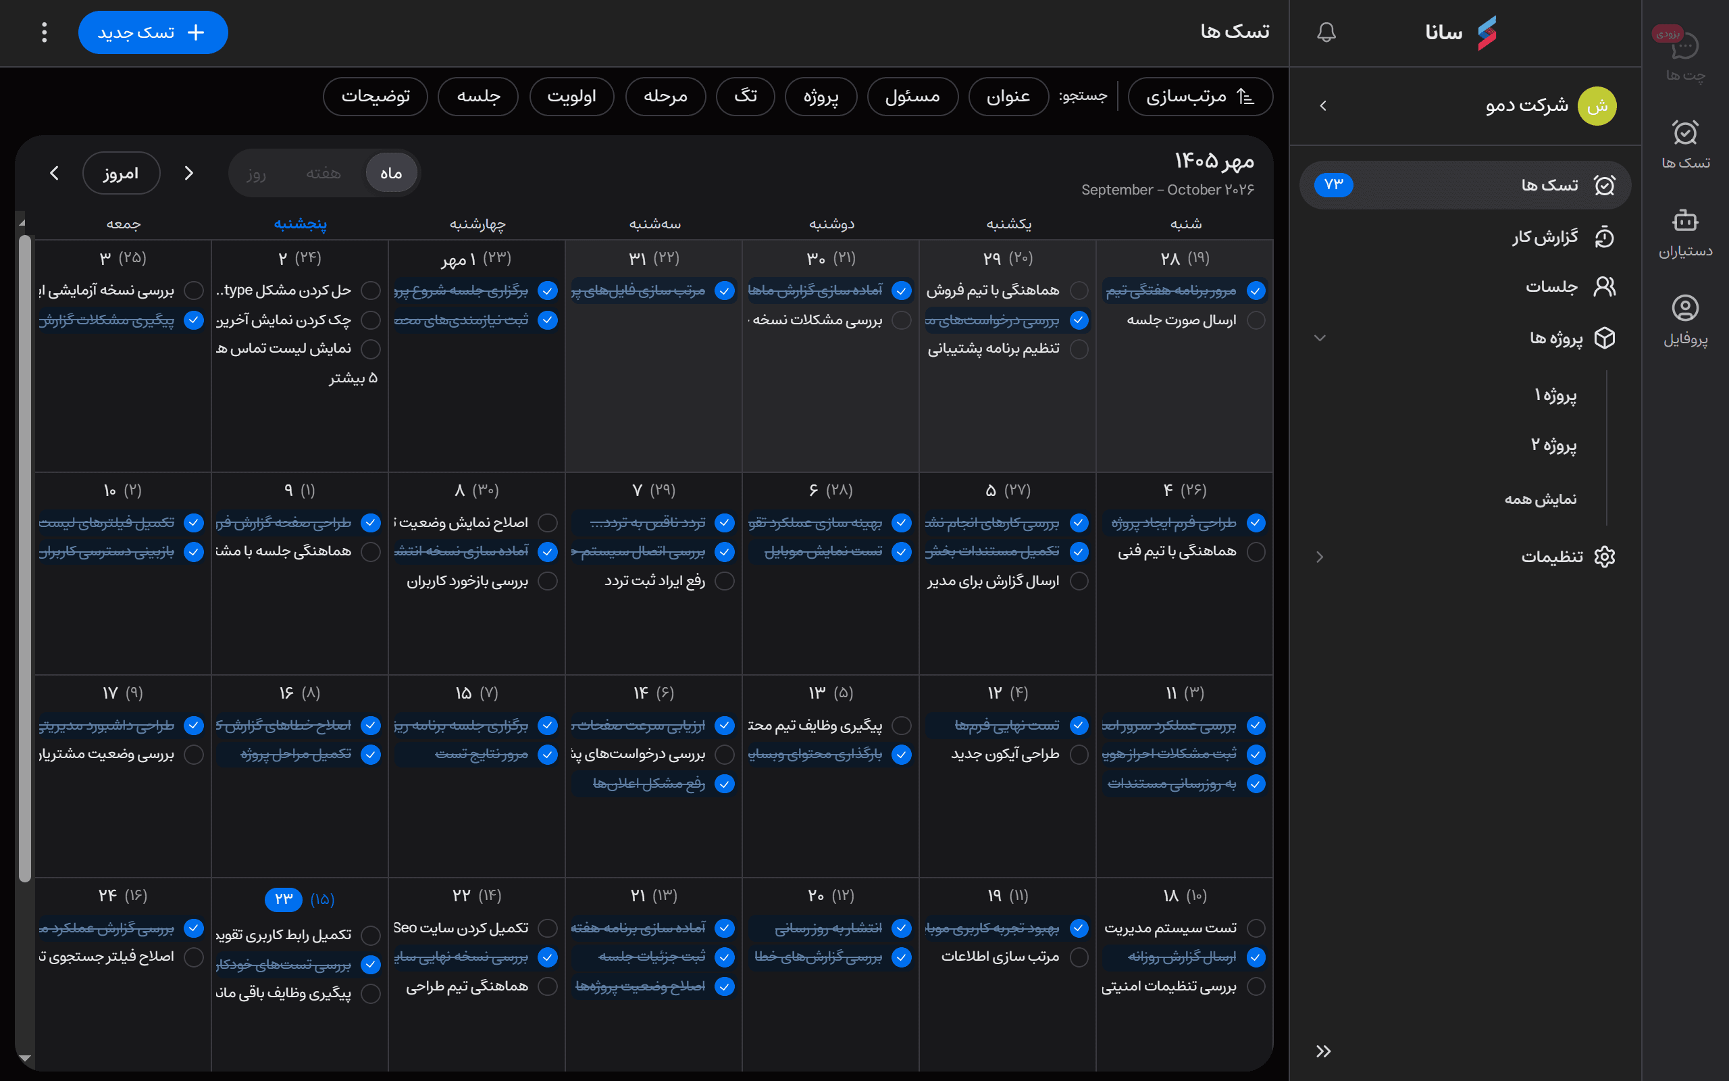The image size is (1729, 1081).
Task: Click the work report clock icon
Action: (x=1605, y=236)
